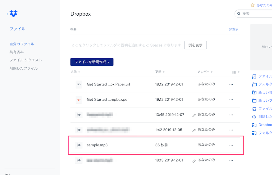Click あなたのみ in the sample.mp3 row
Screen dimensions: 272x175
point(206,145)
